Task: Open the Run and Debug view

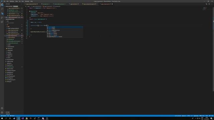Action: [2, 18]
